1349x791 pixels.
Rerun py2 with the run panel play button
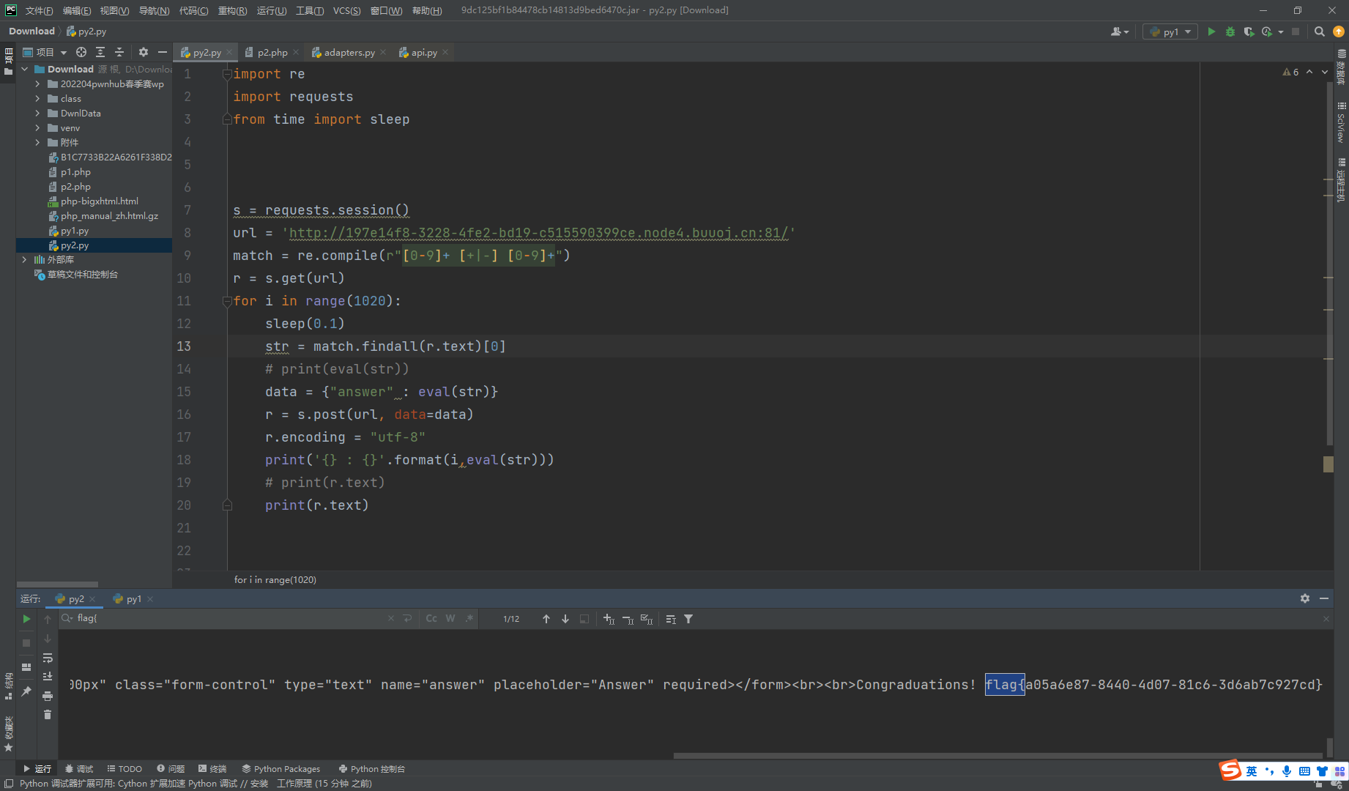pyautogui.click(x=26, y=619)
